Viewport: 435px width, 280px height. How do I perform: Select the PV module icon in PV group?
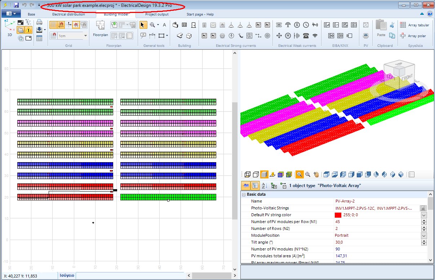366,35
